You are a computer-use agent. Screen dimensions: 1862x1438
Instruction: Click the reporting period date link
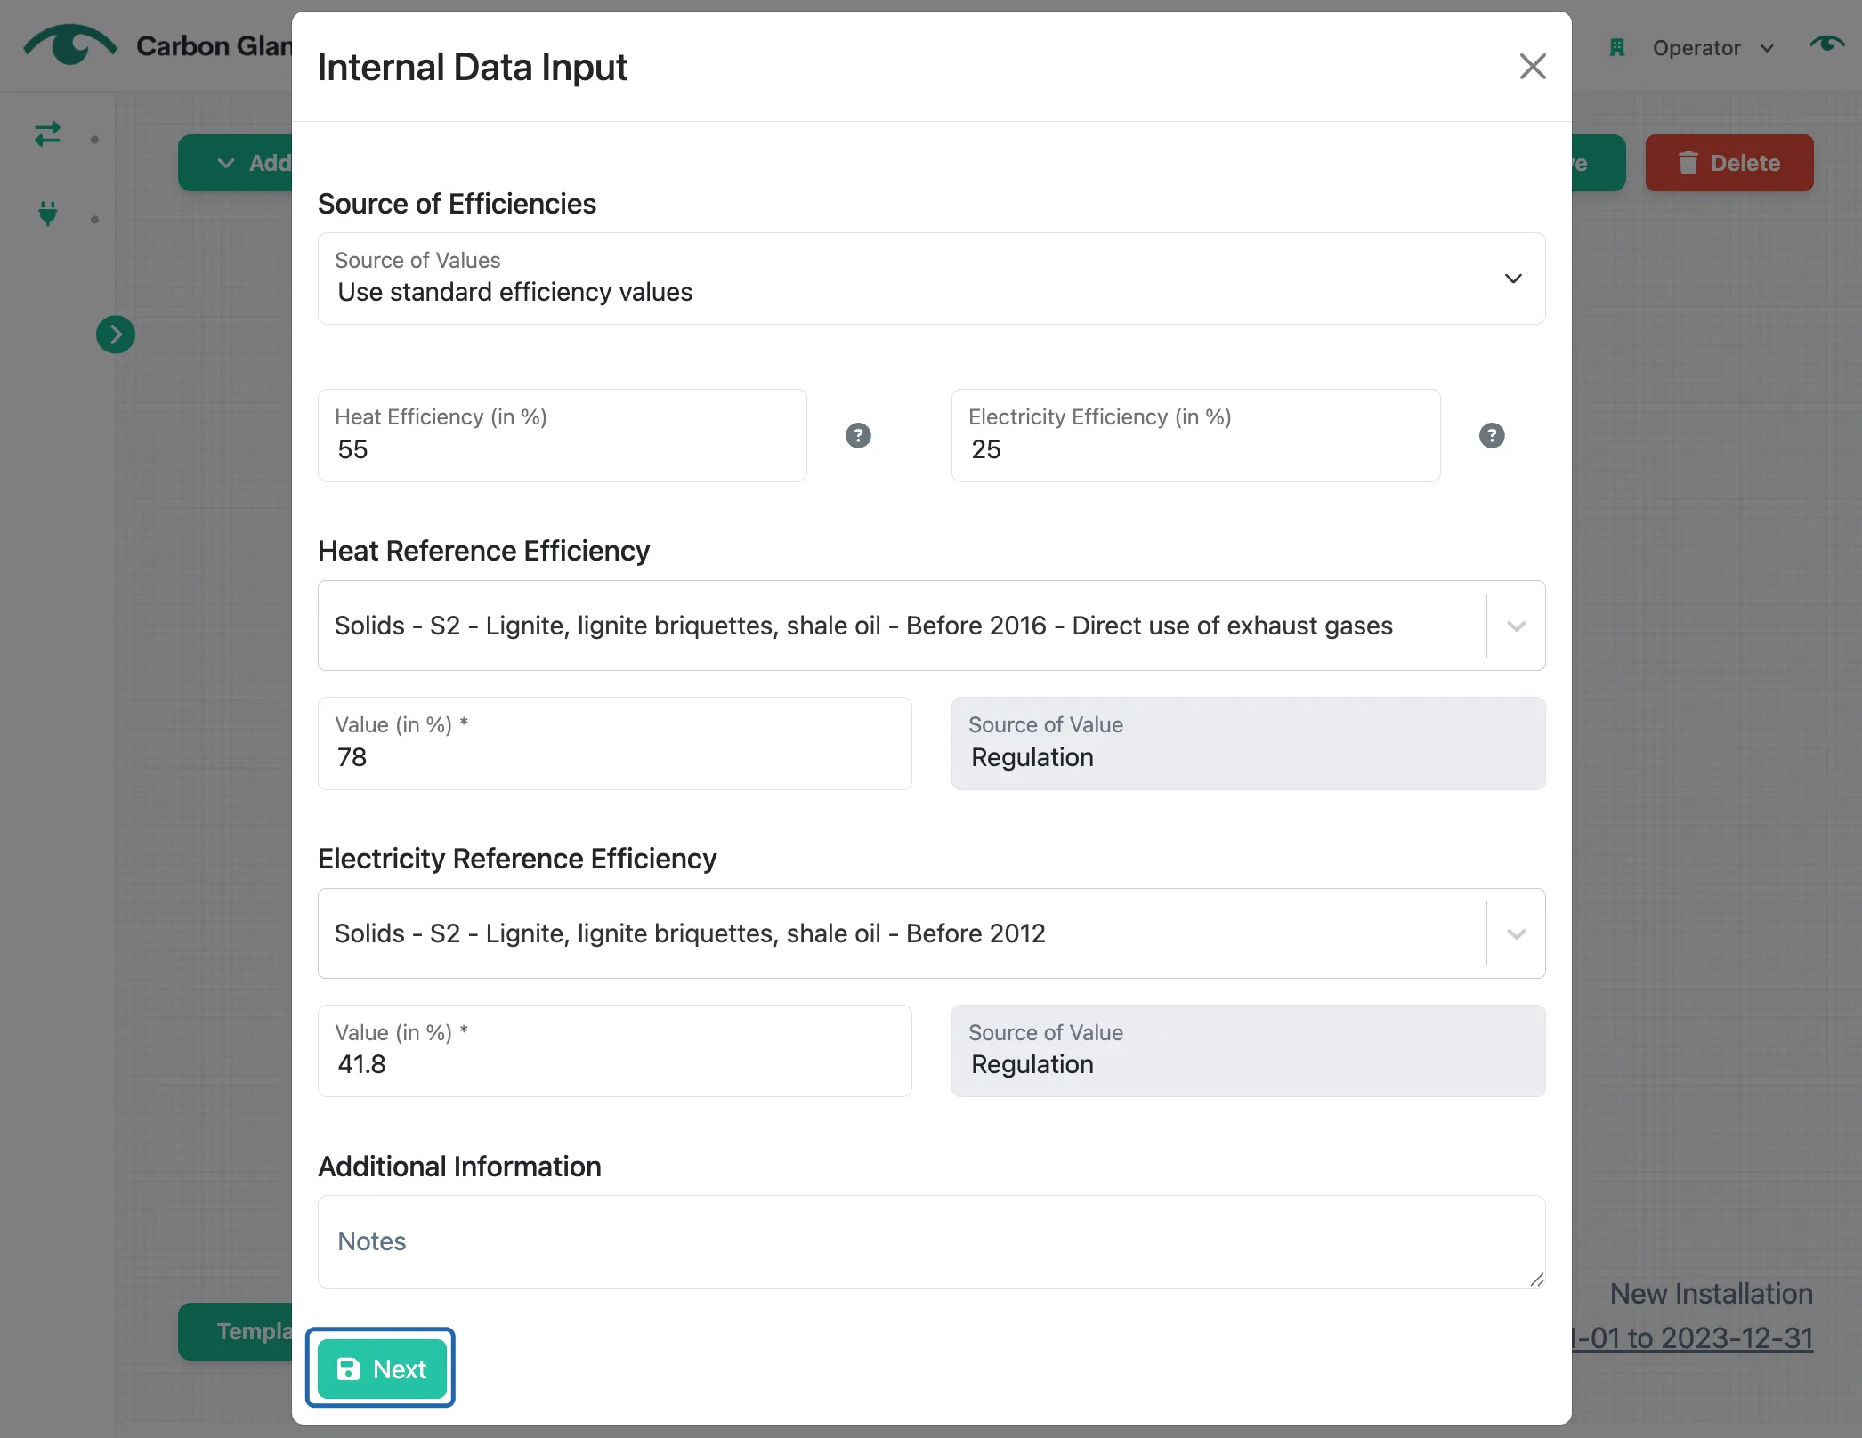(1692, 1337)
